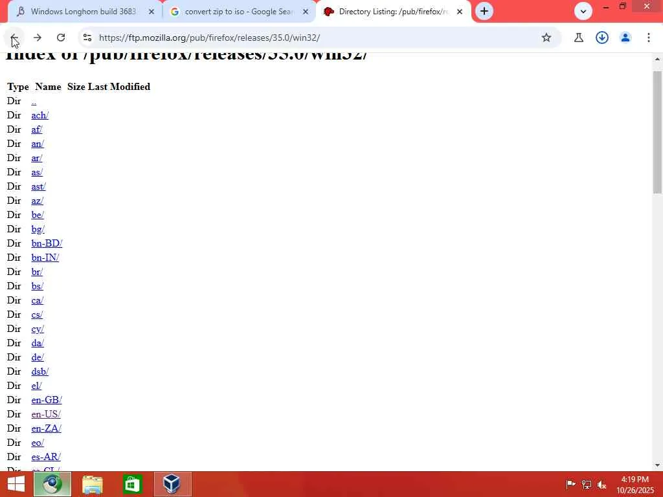Open the Chrome Labs flask icon
Viewport: 663px width, 497px height.
(x=578, y=38)
